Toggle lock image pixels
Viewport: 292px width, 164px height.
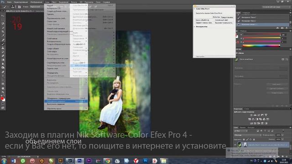247,139
